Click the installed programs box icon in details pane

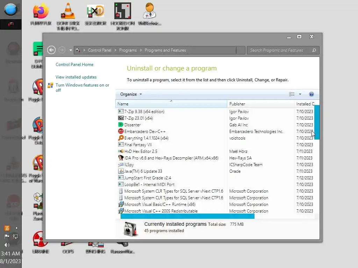[130, 229]
